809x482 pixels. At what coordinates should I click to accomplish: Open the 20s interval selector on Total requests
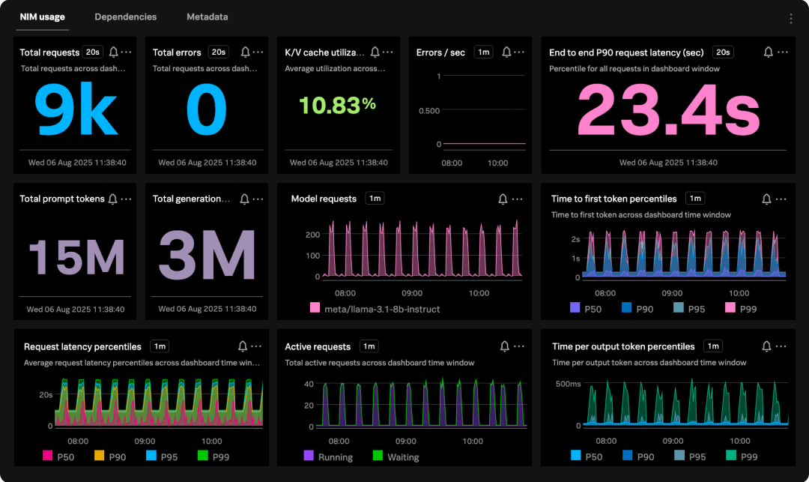coord(91,52)
